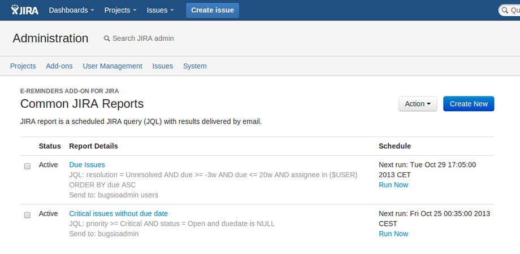
Task: Click Active status of Critical issues row
Action: pyautogui.click(x=48, y=213)
